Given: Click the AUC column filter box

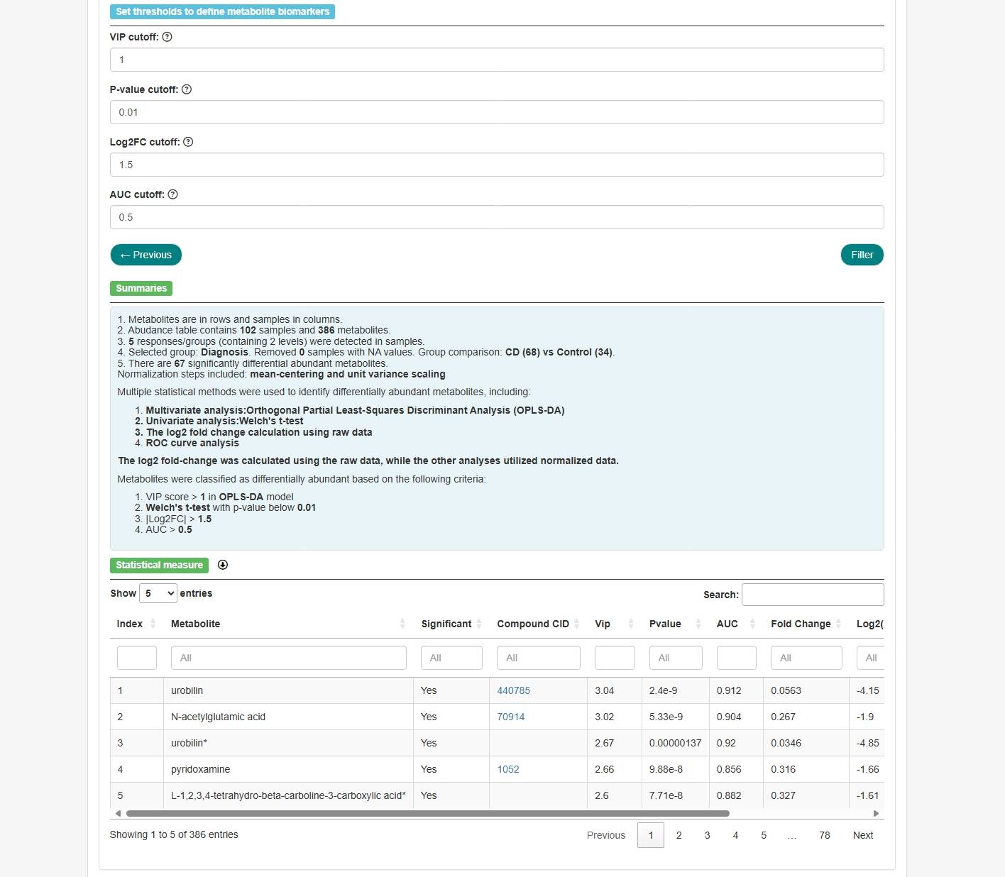Looking at the screenshot, I should 737,658.
